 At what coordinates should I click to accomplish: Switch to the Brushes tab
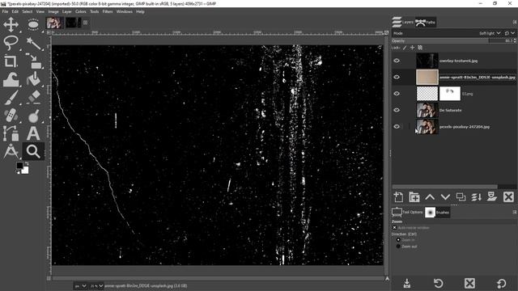tap(437, 212)
